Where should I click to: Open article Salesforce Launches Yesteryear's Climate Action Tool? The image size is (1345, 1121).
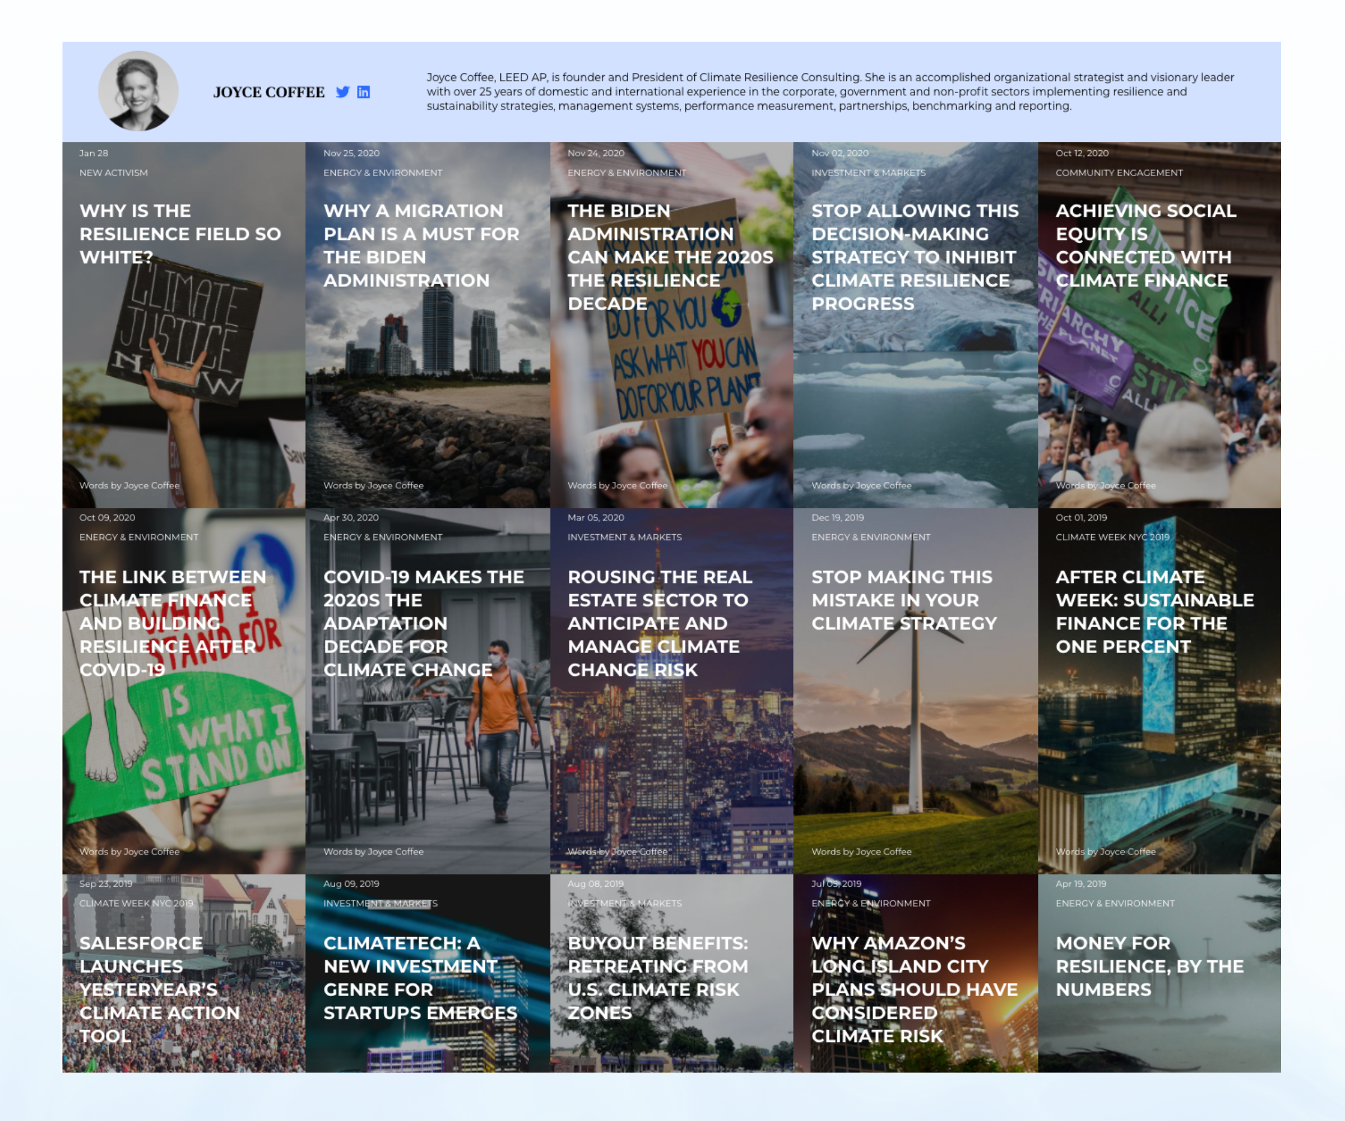point(160,990)
